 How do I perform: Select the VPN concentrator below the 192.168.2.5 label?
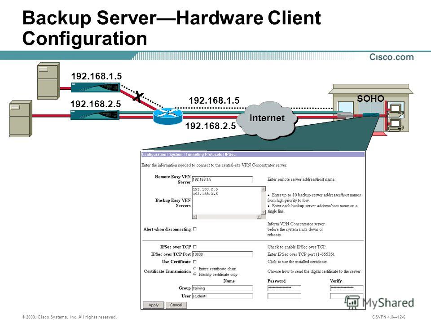pyautogui.click(x=95, y=114)
